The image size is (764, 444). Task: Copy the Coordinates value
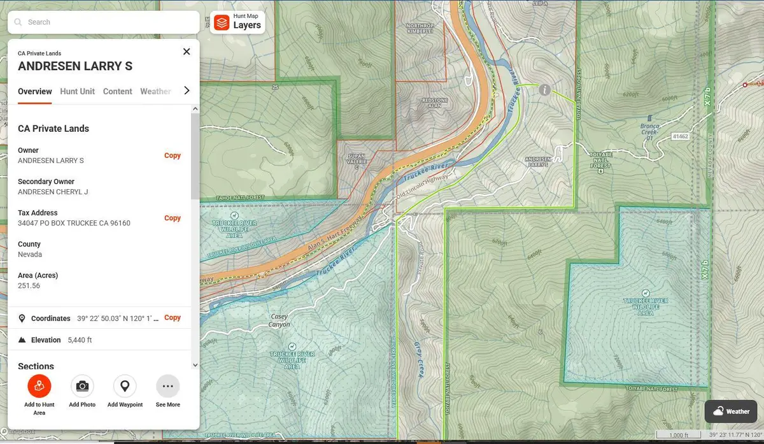(x=173, y=317)
